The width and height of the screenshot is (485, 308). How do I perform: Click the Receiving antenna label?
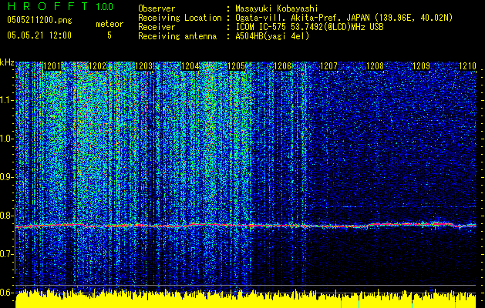click(177, 36)
